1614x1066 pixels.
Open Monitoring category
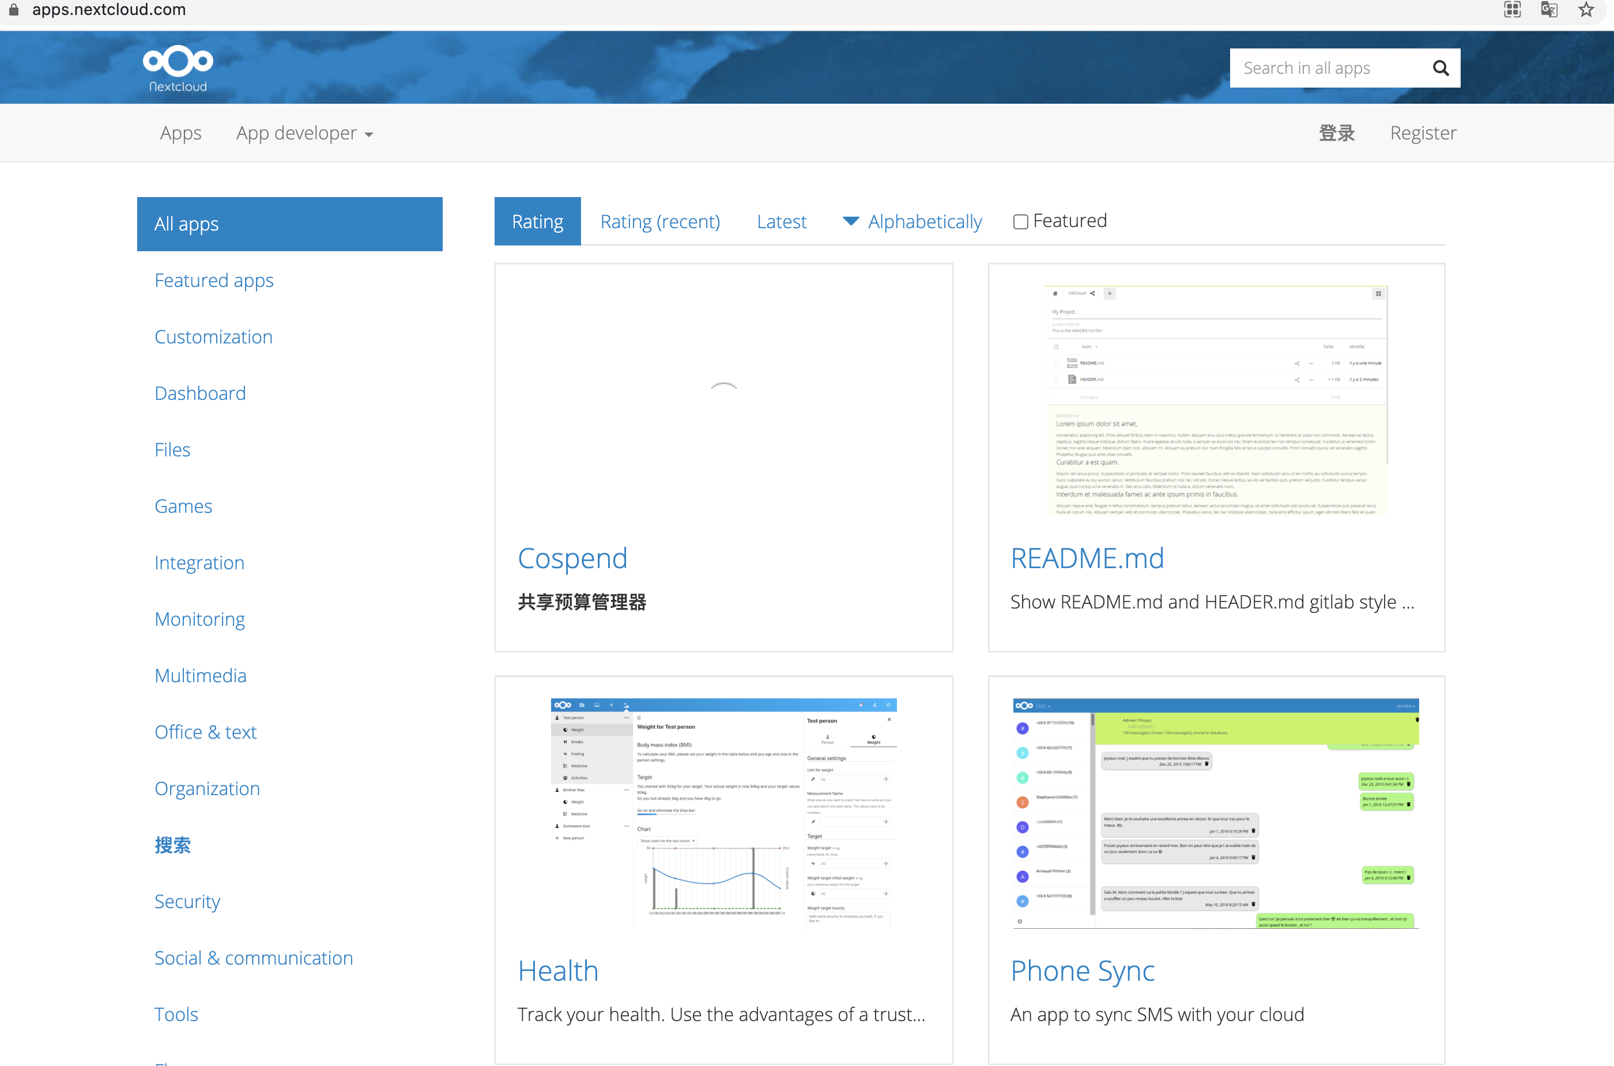point(199,619)
